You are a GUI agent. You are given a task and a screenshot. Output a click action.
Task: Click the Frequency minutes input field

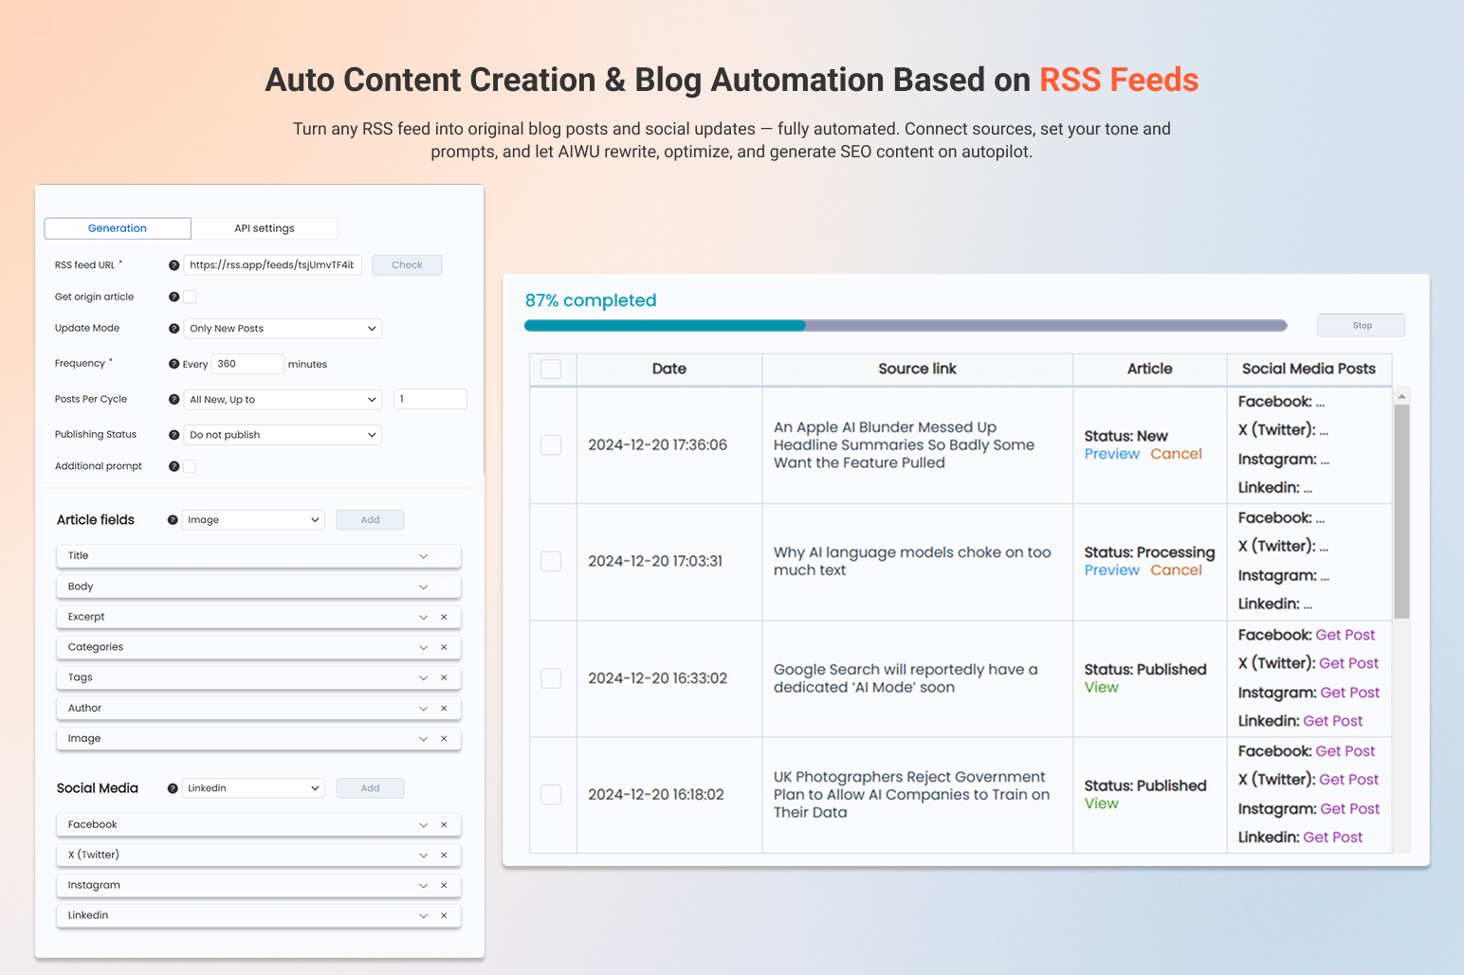tap(247, 363)
